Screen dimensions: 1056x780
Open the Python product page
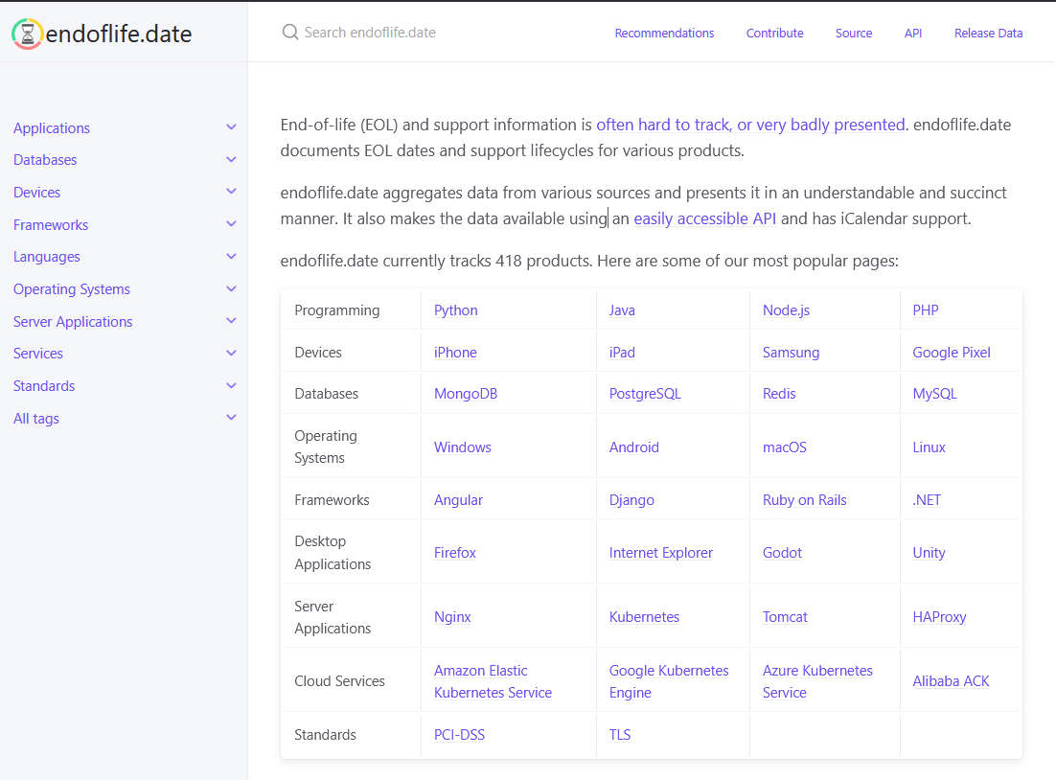455,310
